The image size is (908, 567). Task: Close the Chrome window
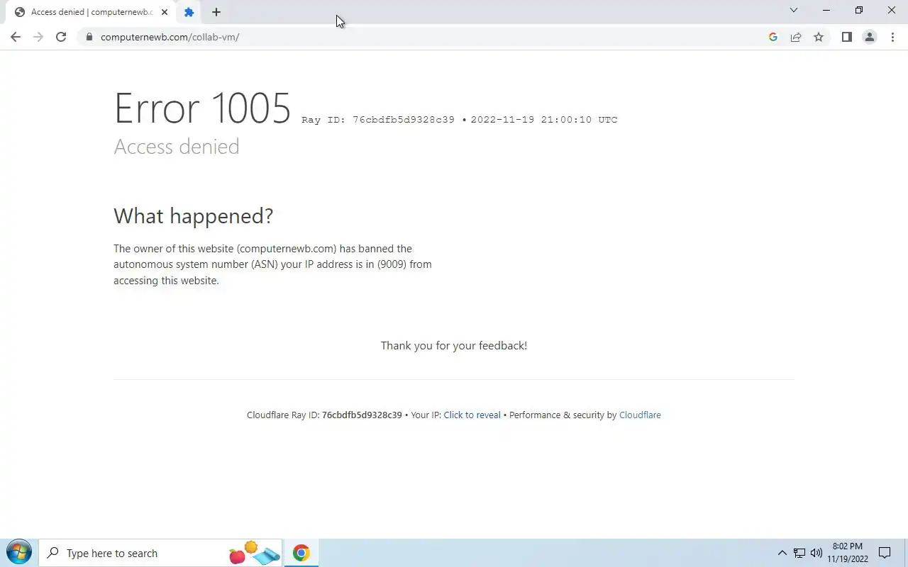(892, 10)
